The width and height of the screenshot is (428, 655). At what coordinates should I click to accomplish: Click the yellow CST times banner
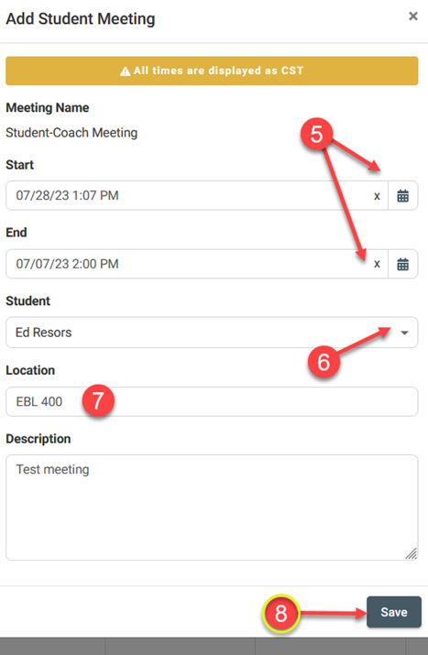(x=212, y=71)
